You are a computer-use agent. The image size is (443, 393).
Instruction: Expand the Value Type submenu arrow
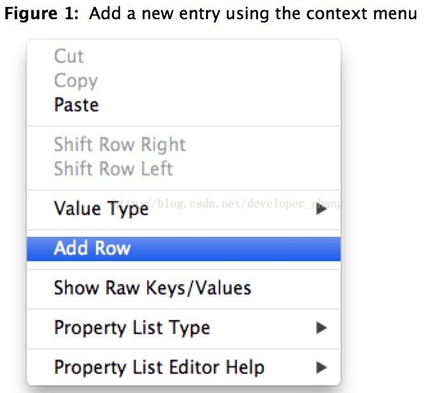tap(321, 209)
